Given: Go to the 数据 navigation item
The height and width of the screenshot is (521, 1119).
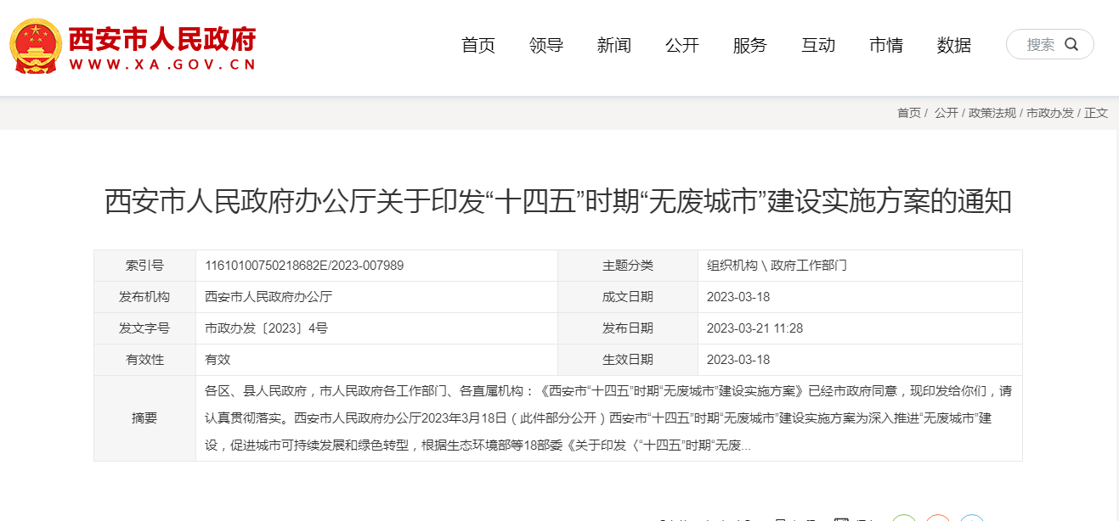Looking at the screenshot, I should click(953, 46).
